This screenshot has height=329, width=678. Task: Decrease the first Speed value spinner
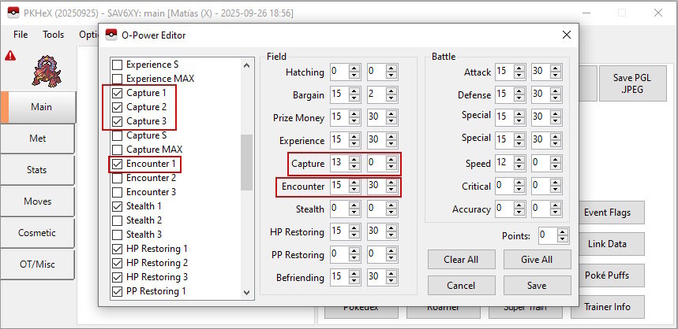(519, 167)
